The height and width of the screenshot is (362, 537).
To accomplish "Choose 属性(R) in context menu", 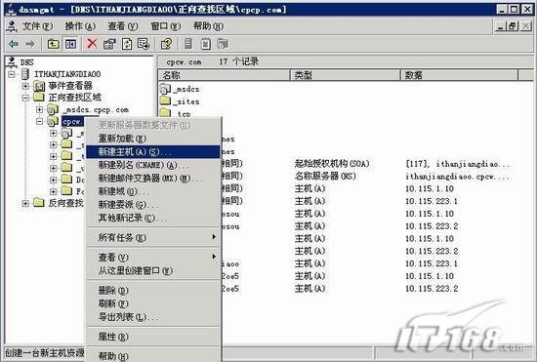I will point(152,337).
